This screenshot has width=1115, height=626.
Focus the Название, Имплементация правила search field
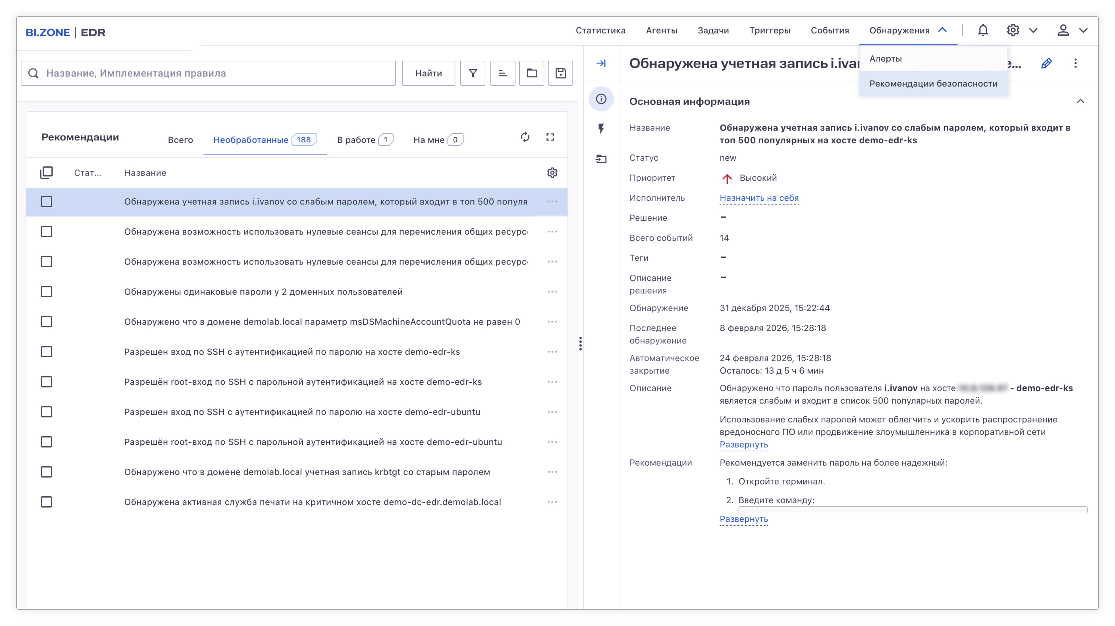[208, 73]
